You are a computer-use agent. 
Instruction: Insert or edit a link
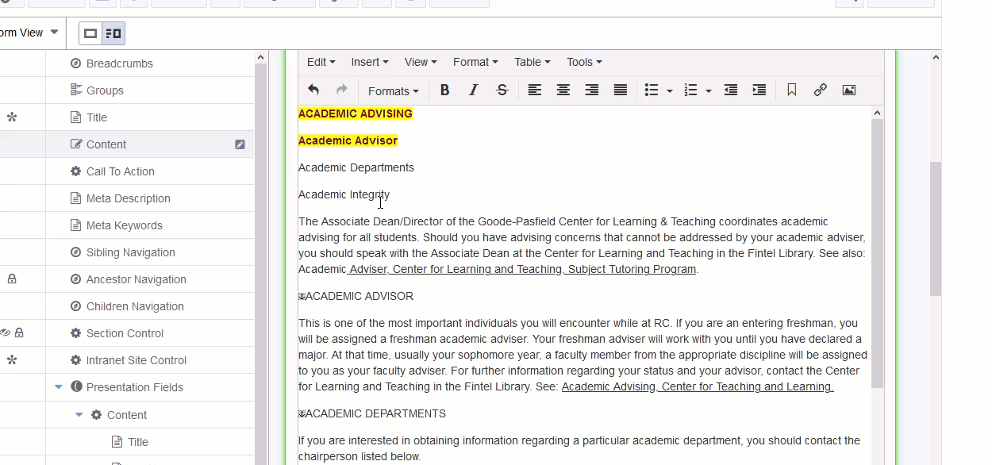(821, 90)
